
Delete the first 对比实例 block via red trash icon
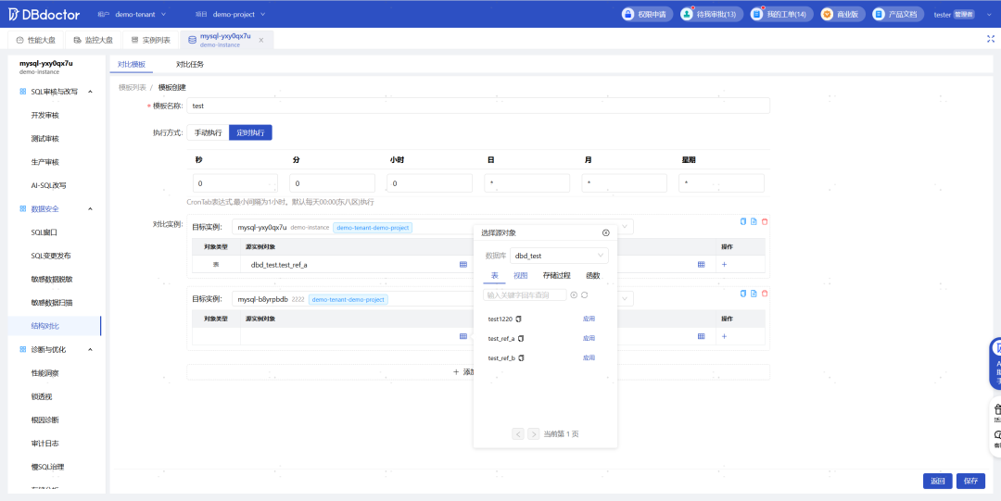click(x=765, y=221)
